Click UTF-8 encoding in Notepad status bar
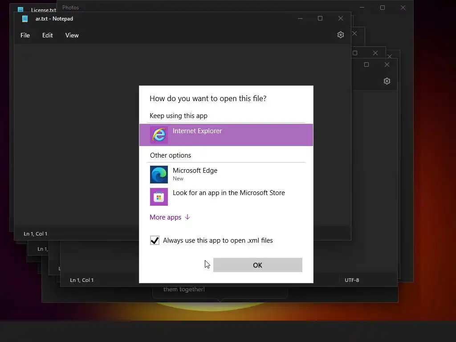The height and width of the screenshot is (342, 456). (352, 280)
